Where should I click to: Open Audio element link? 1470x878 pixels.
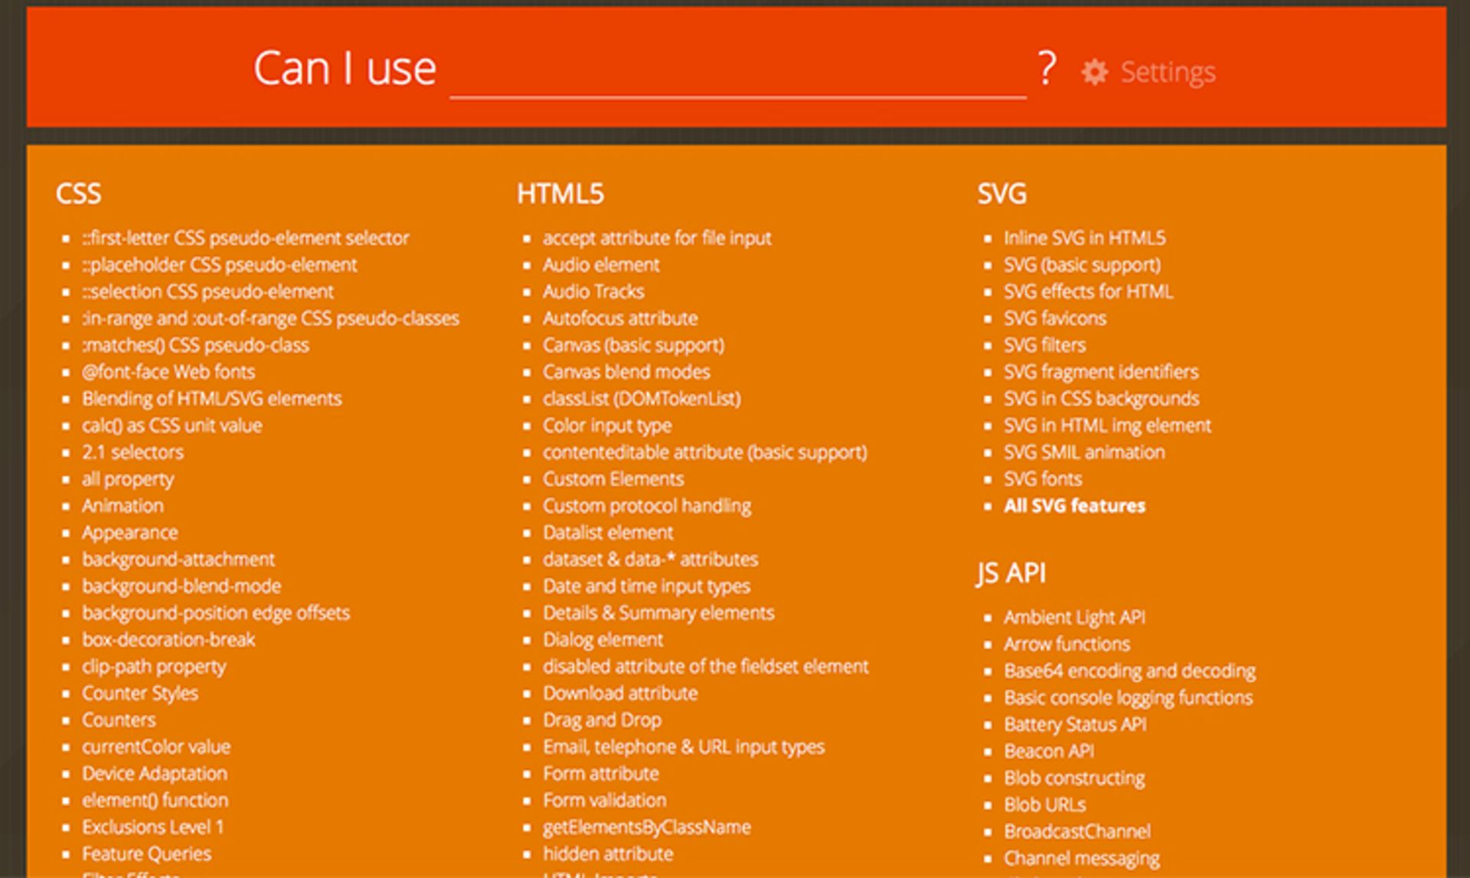click(x=601, y=265)
